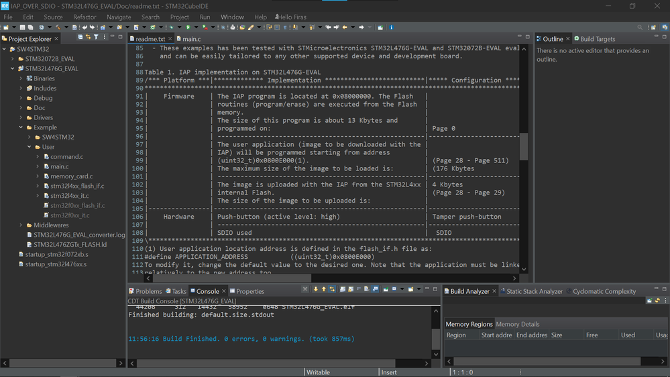Switch to the Static Stack Analyzer tab
The image size is (670, 377).
(532, 291)
